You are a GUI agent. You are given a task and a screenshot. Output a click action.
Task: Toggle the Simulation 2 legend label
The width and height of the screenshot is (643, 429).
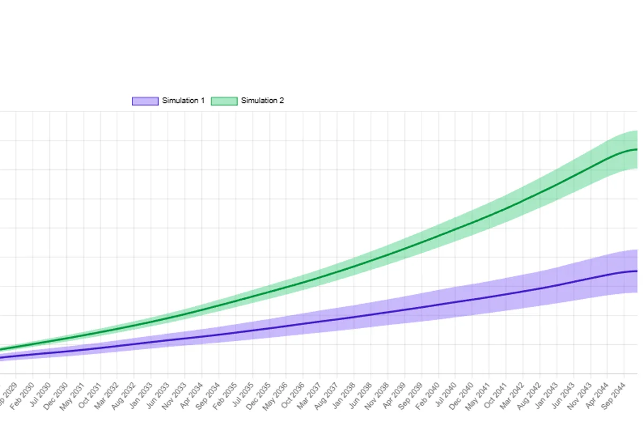point(263,101)
